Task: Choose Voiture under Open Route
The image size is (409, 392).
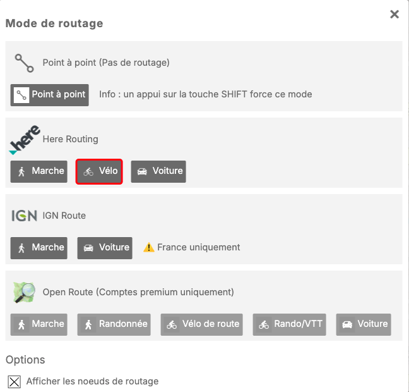Action: 364,324
